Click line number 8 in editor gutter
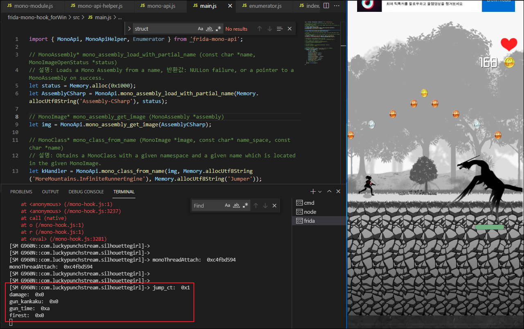This screenshot has width=524, height=329. (17, 116)
